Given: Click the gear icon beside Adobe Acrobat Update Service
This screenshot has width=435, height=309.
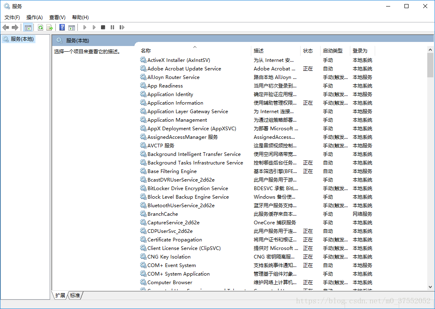Looking at the screenshot, I should pos(143,68).
